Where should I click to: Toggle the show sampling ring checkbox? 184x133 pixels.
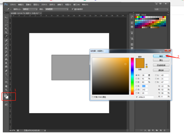pos(72,9)
